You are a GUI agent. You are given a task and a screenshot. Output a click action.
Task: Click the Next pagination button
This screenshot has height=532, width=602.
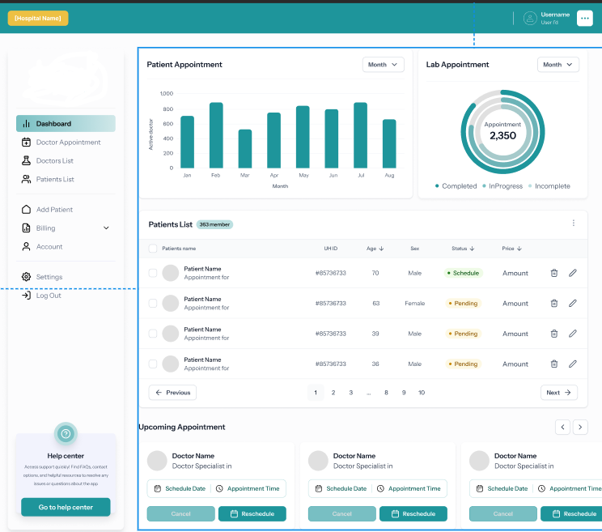tap(559, 393)
